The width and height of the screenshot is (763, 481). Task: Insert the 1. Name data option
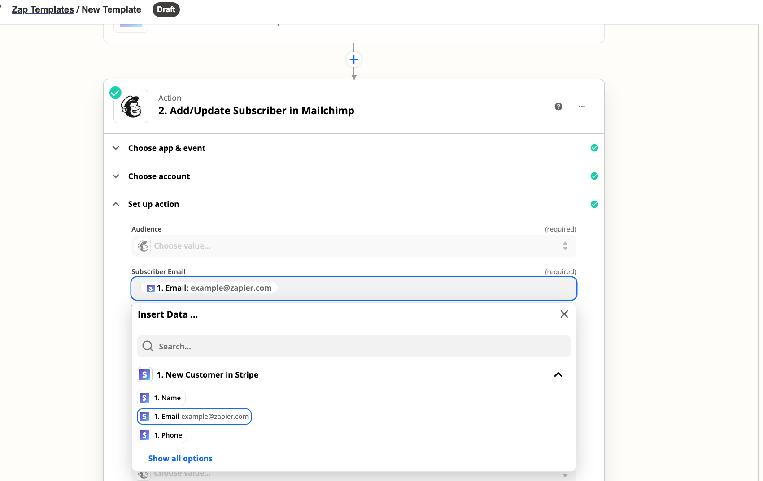(x=161, y=398)
